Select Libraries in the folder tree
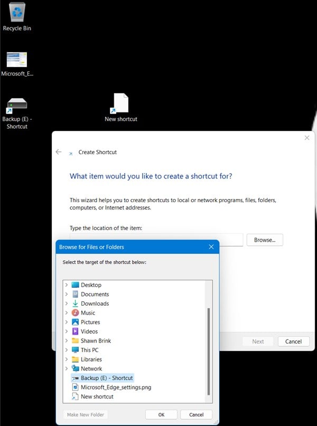The height and width of the screenshot is (426, 317). click(91, 359)
